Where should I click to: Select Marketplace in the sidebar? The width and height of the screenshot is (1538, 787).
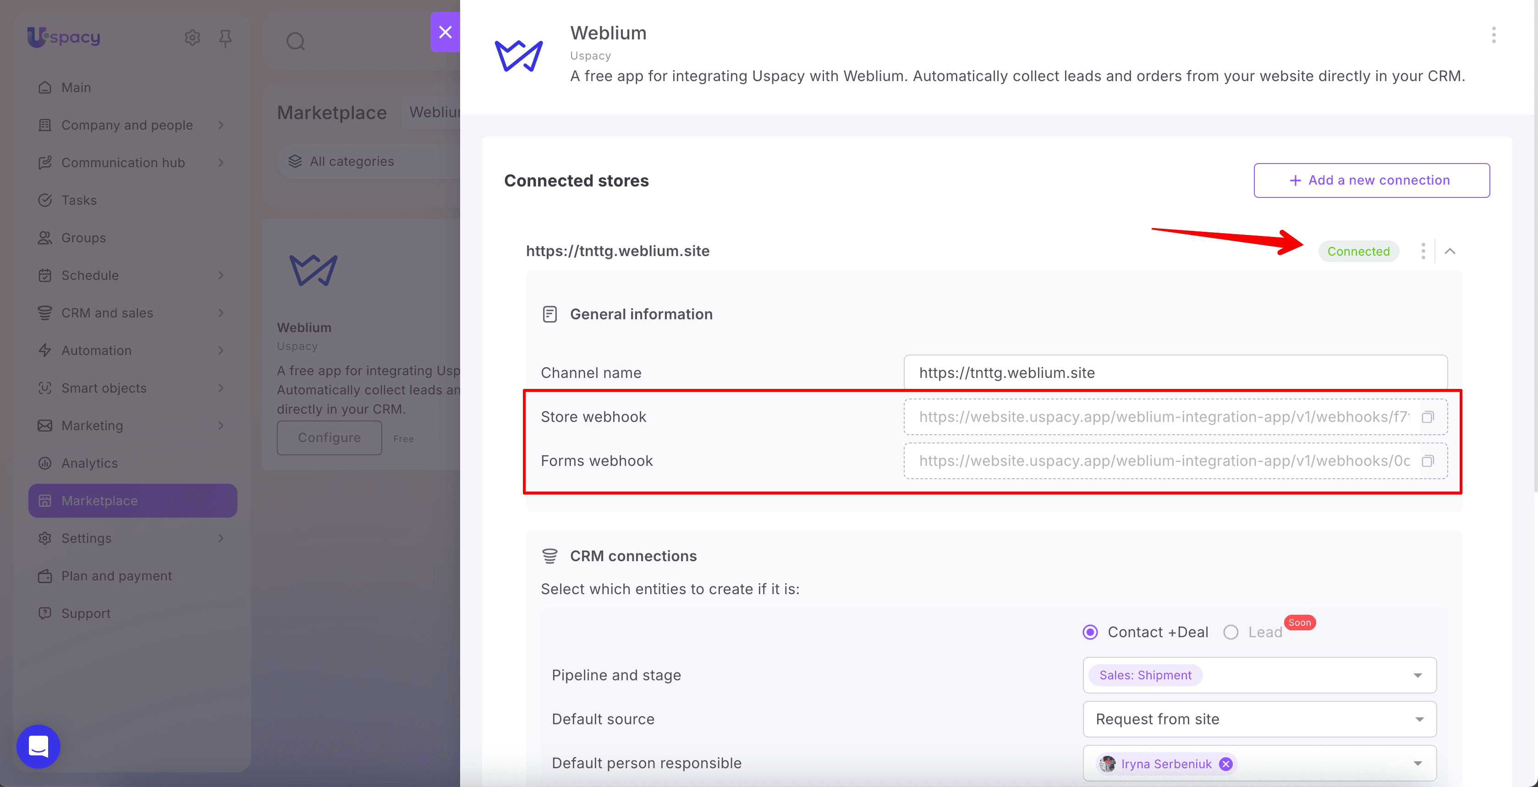click(132, 501)
